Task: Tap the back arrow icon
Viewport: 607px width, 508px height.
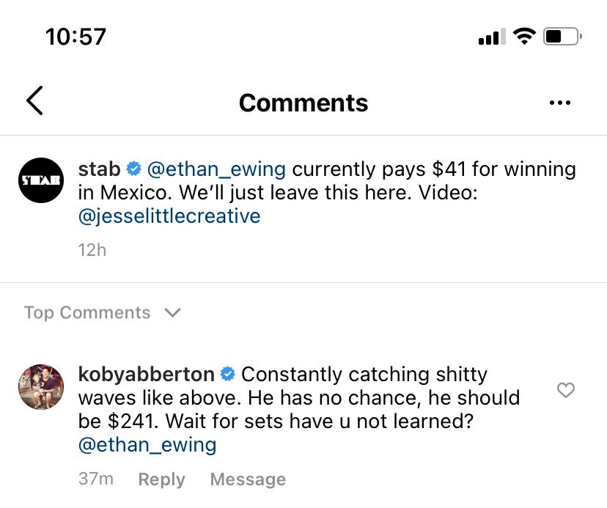Action: (34, 101)
